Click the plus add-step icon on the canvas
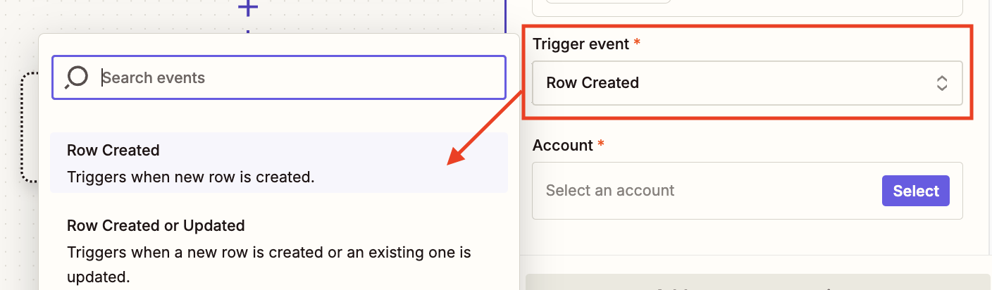This screenshot has width=992, height=290. (247, 8)
